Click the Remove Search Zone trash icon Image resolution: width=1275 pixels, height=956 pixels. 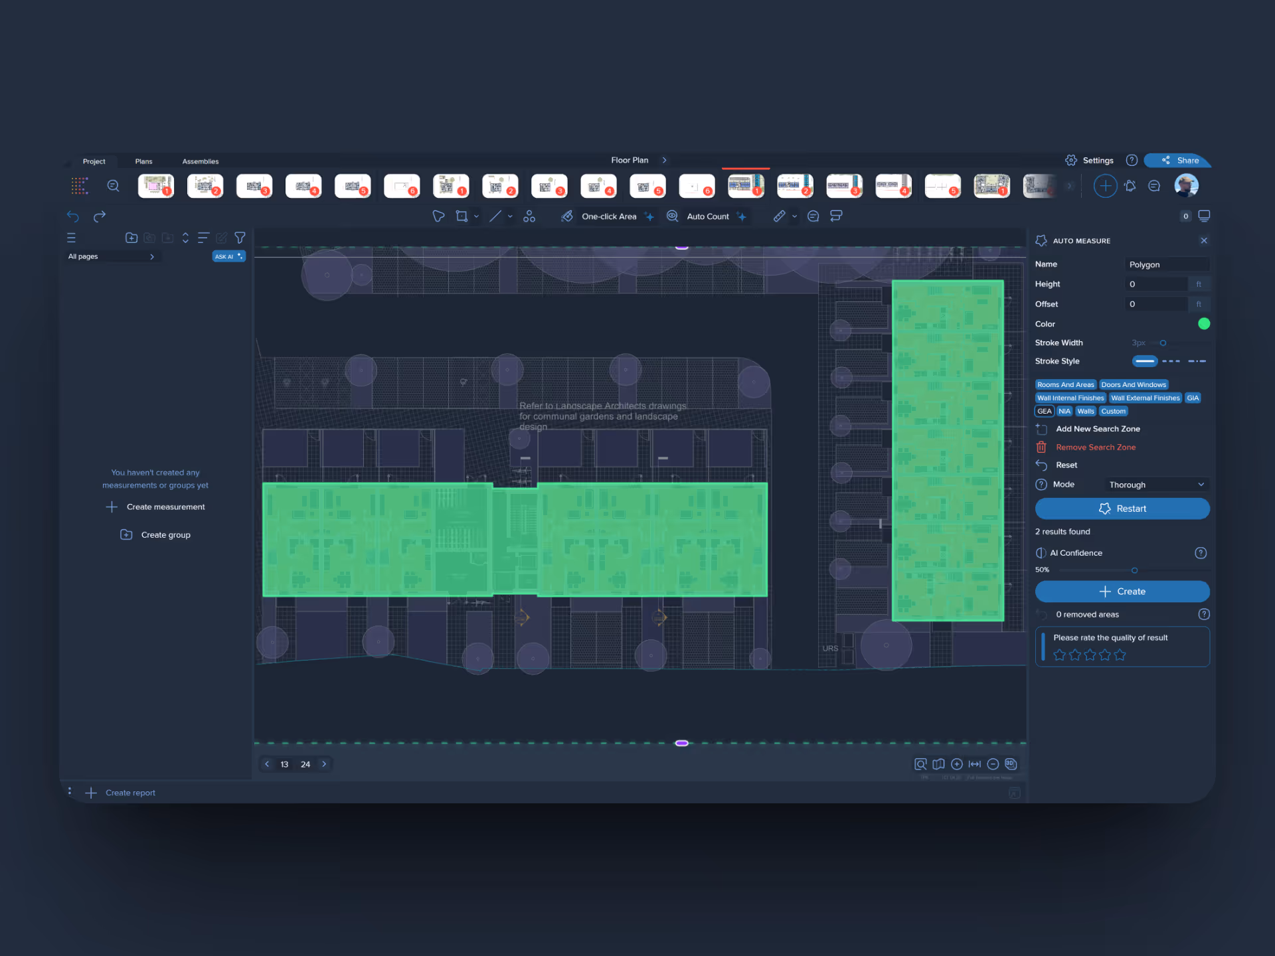(1041, 447)
